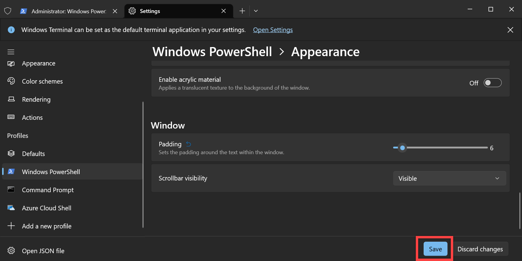Dismiss the default terminal notification bar
522x261 pixels.
pyautogui.click(x=510, y=30)
